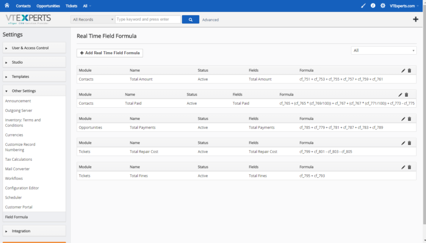Open Tax Calculations settings
This screenshot has width=426, height=243.
click(x=19, y=159)
